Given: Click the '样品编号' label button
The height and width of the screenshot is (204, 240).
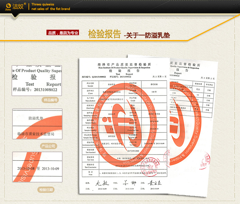Looking at the screenshot, I should pyautogui.click(x=50, y=100).
